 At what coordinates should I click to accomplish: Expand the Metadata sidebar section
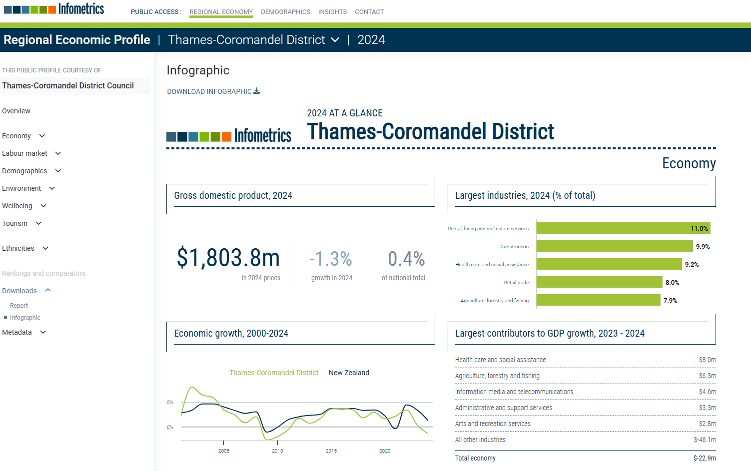[43, 332]
